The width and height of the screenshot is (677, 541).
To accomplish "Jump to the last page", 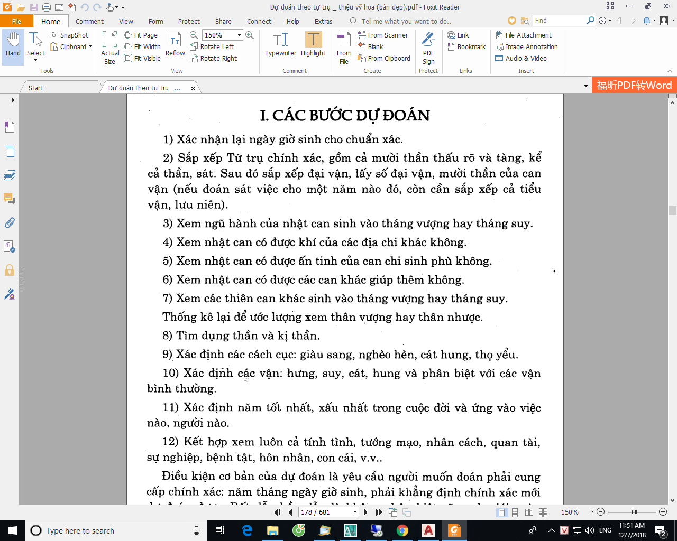I will pyautogui.click(x=379, y=512).
